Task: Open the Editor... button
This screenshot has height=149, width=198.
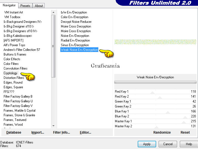Action: pyautogui.click(x=85, y=132)
